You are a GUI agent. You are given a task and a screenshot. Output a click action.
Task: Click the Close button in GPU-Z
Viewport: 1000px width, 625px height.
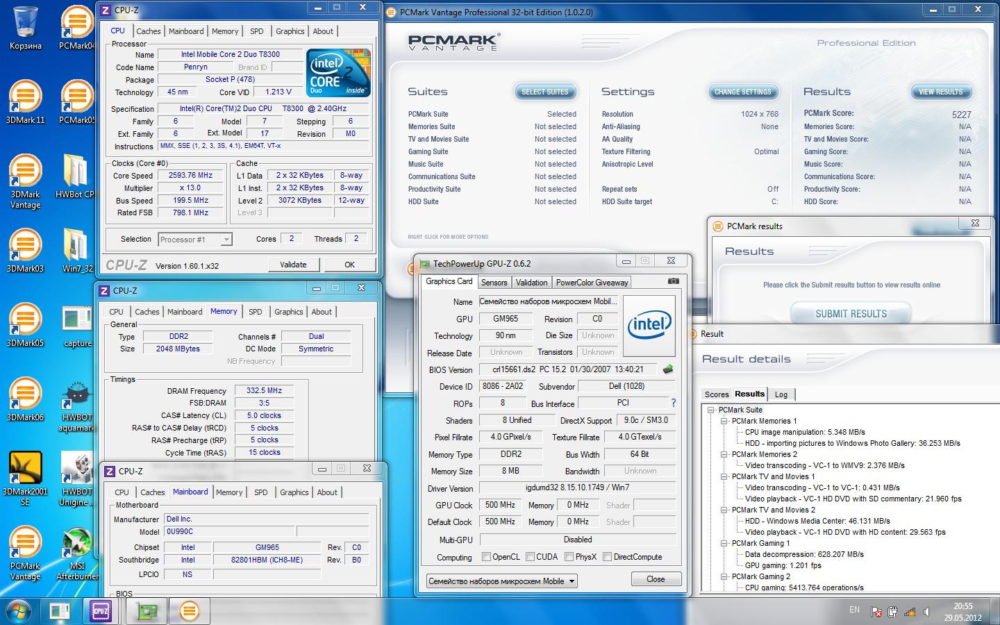656,579
